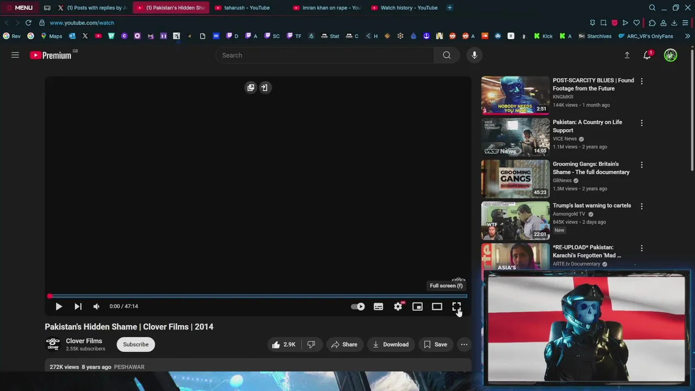Open browser downloads icon
Screen dimensions: 695x391
coord(674,23)
